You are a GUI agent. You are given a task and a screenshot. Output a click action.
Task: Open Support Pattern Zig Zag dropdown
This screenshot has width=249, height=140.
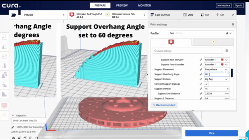click(217, 79)
